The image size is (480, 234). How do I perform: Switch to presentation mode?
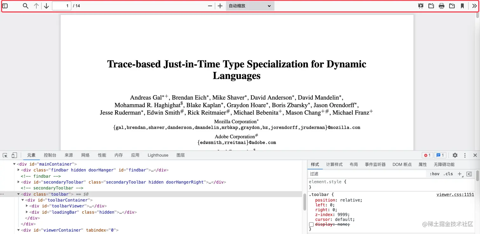click(x=421, y=6)
